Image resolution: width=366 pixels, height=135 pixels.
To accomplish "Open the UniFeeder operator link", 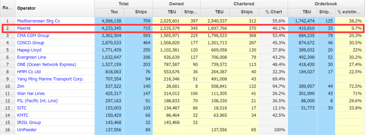I will [x=27, y=130].
